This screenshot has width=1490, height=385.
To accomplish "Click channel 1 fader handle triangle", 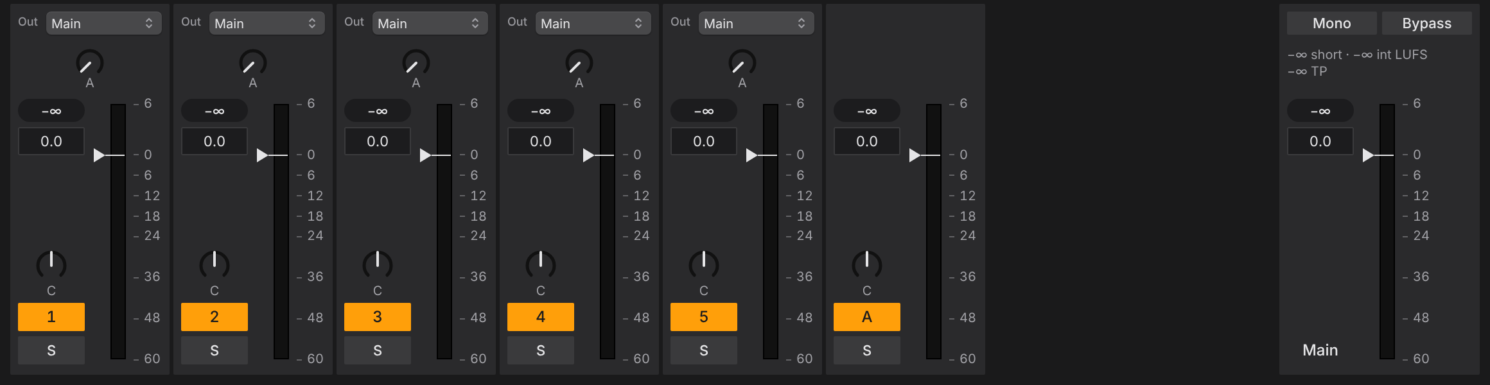I will 99,155.
